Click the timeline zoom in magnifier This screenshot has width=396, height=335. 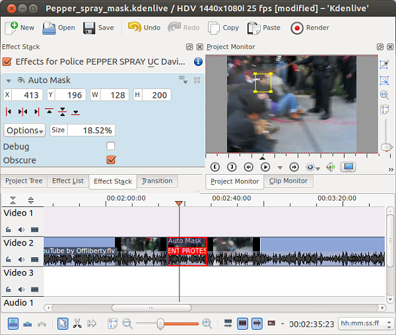pyautogui.click(x=207, y=323)
